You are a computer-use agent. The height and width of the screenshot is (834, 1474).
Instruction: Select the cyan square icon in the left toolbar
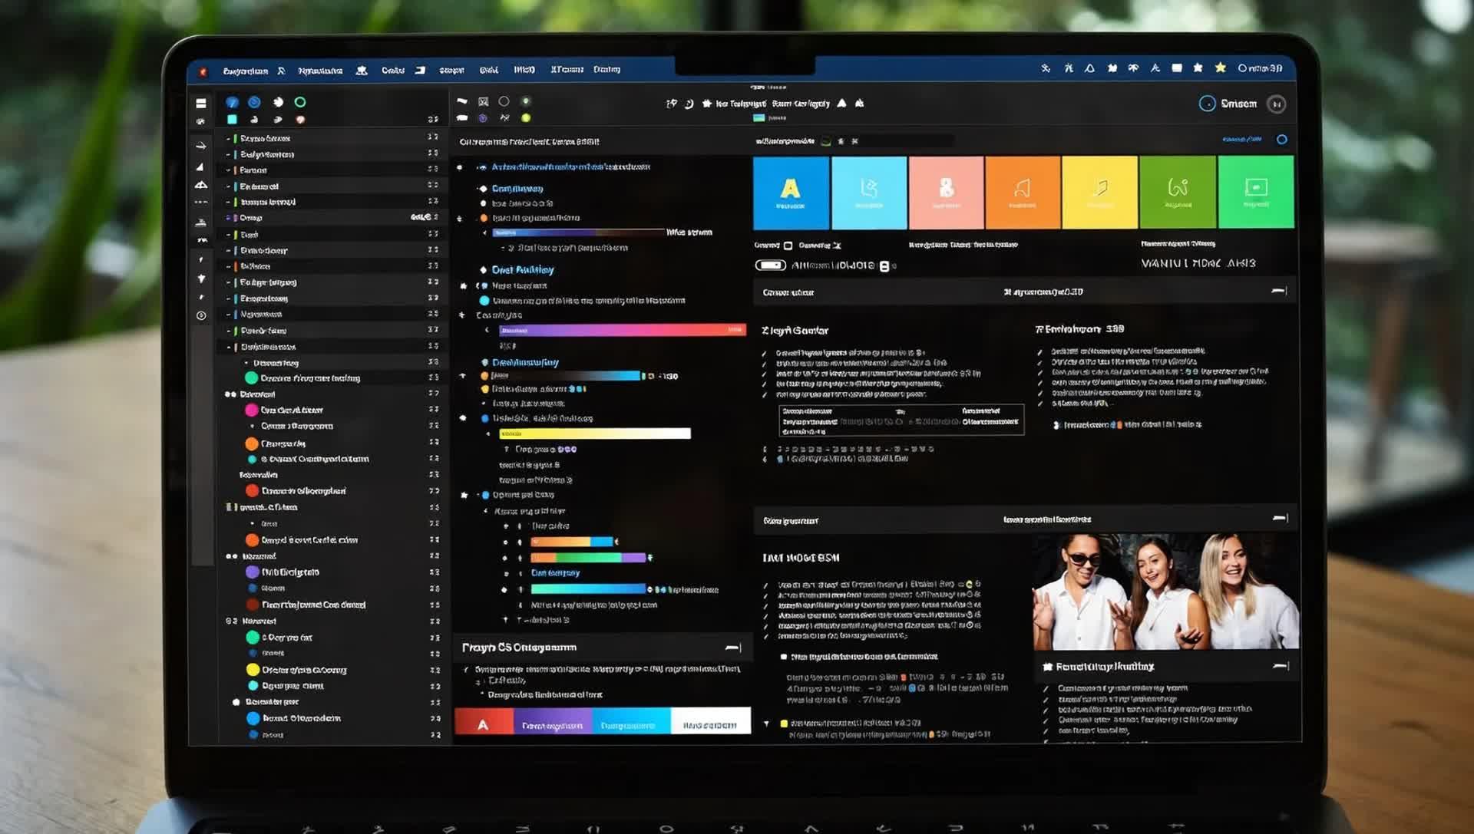coord(232,119)
